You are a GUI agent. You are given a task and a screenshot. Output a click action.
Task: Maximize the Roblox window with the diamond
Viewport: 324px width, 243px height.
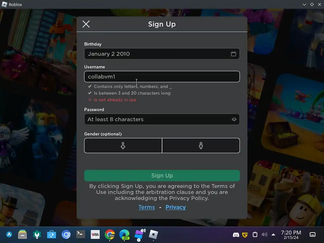(x=312, y=4)
